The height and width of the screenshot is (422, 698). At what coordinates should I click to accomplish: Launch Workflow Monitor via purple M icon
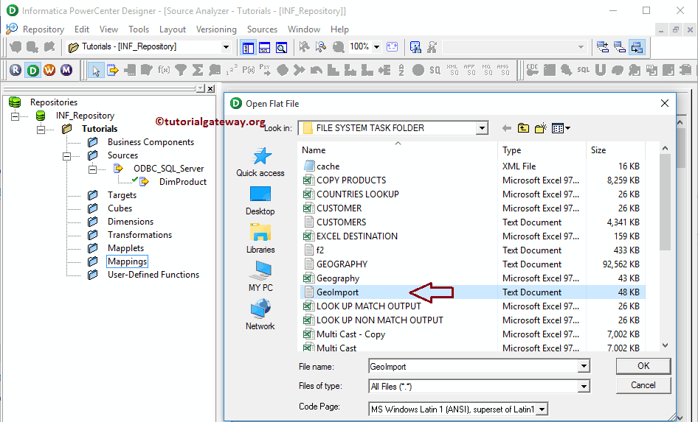[x=66, y=70]
